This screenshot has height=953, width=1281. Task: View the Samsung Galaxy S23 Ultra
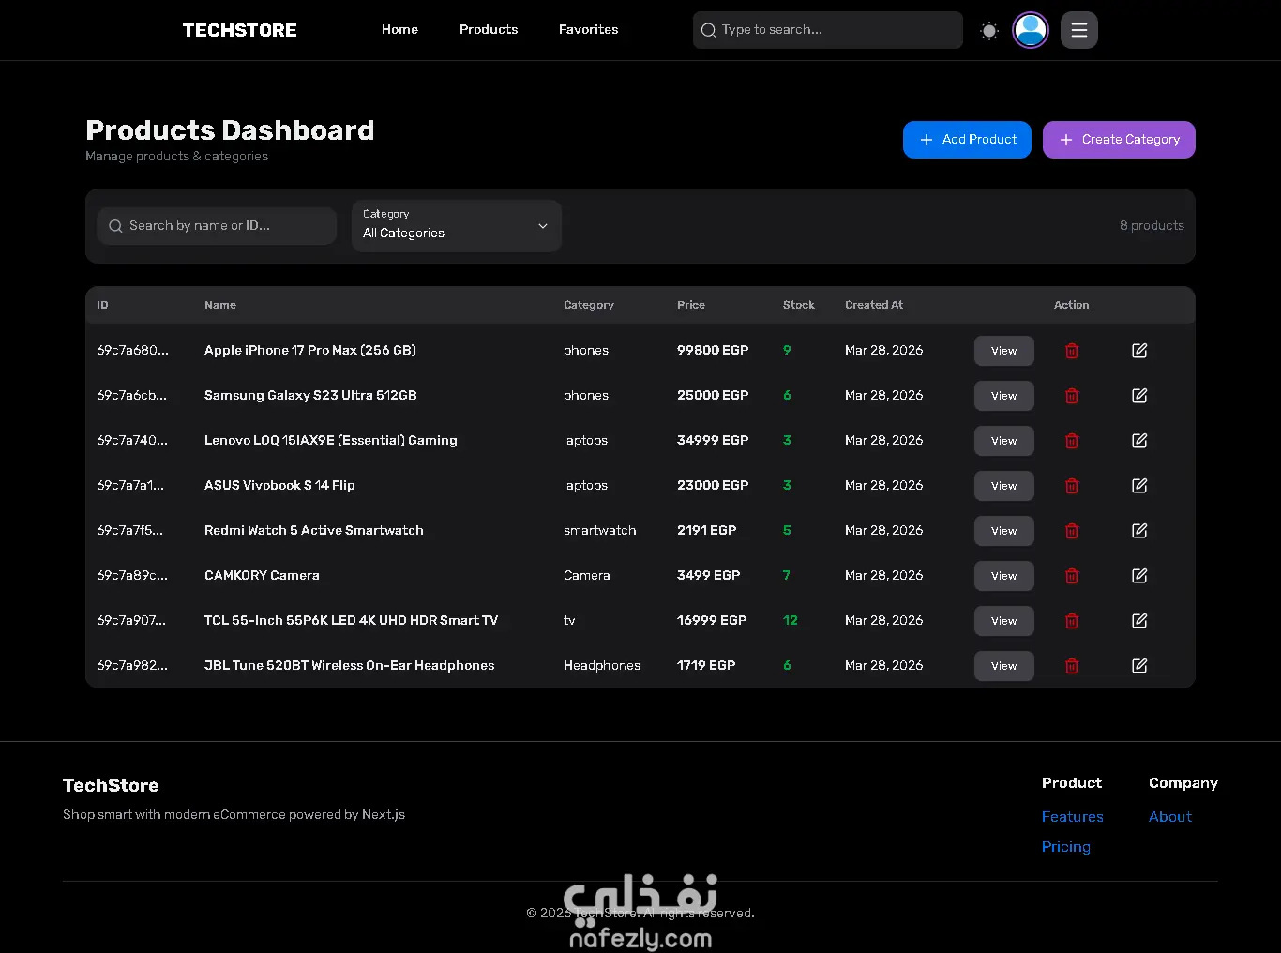tap(1003, 396)
